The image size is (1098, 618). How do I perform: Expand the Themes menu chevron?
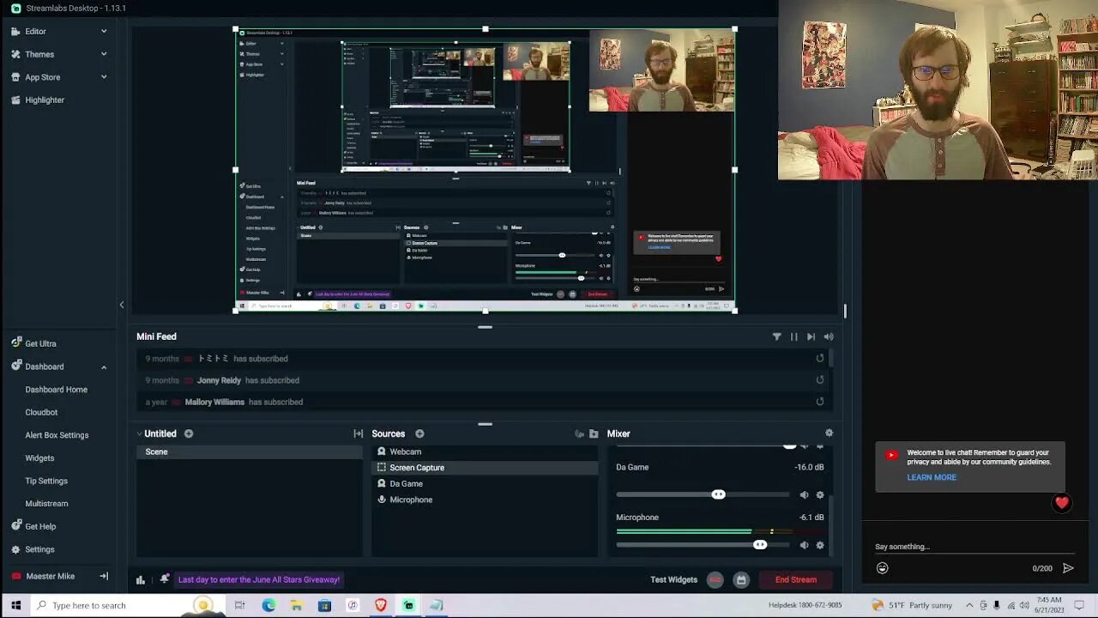104,54
